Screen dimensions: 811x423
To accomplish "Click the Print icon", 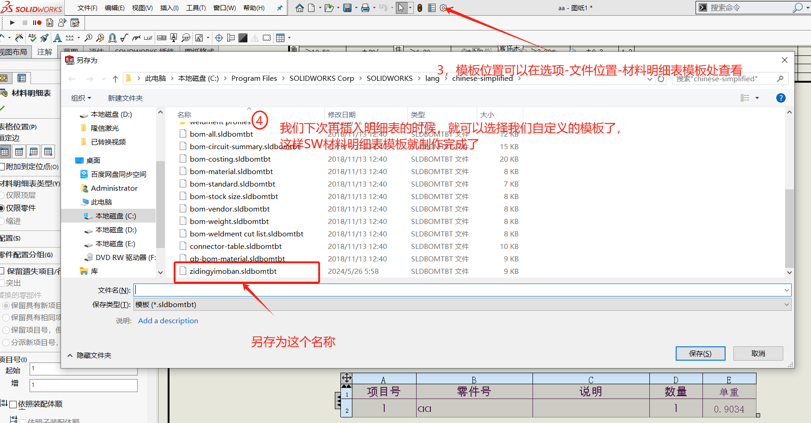I will point(365,8).
